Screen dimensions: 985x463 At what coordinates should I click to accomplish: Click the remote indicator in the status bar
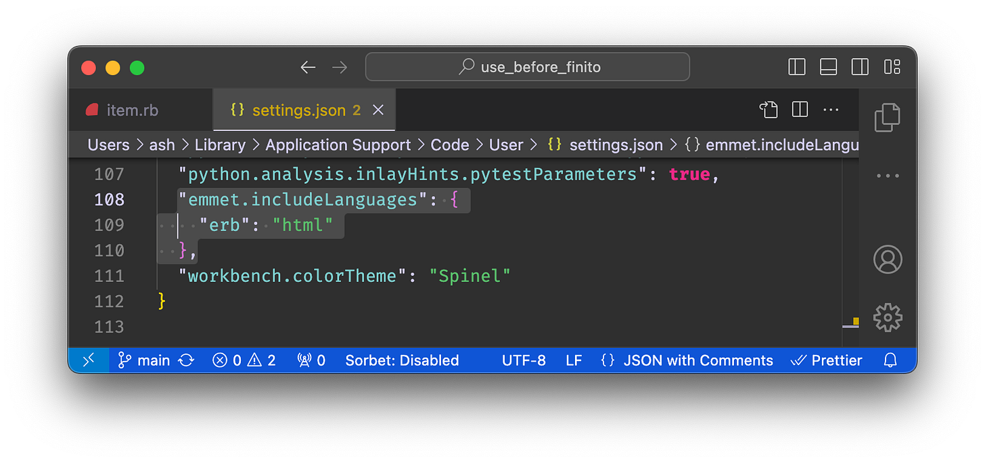[89, 360]
